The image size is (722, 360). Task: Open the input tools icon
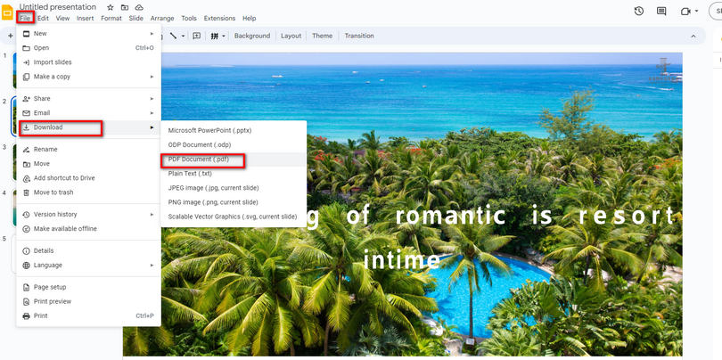tap(215, 36)
